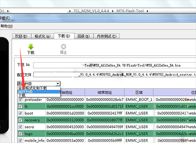Select the mobile_info name cell
The image size is (196, 143).
coord(34,141)
